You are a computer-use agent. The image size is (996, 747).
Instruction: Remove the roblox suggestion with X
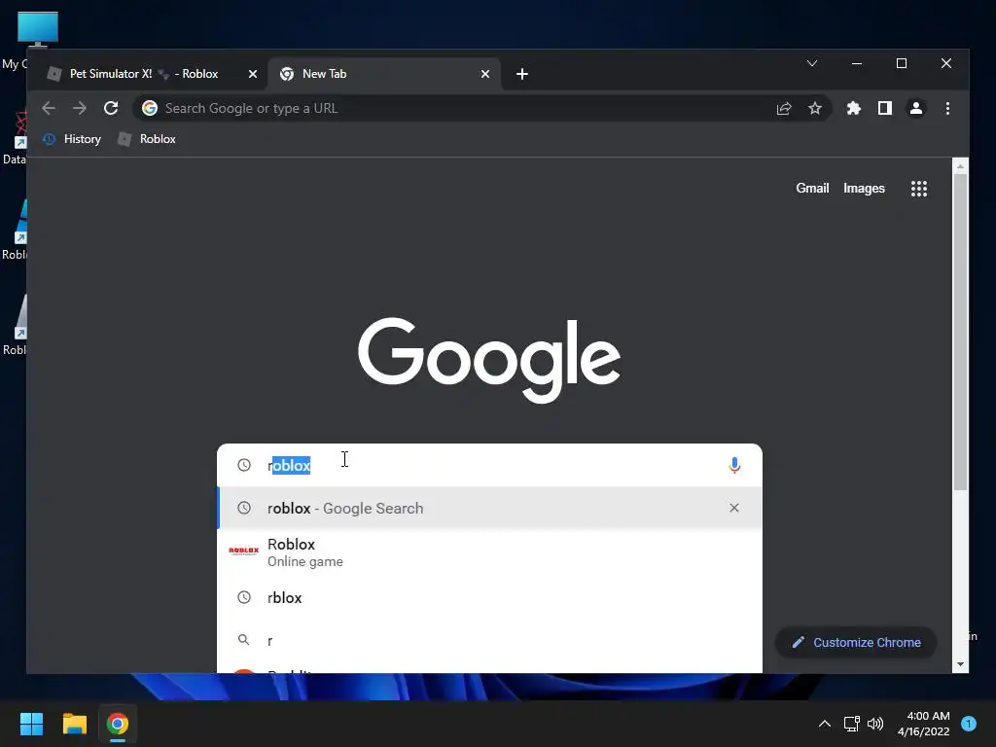(734, 508)
